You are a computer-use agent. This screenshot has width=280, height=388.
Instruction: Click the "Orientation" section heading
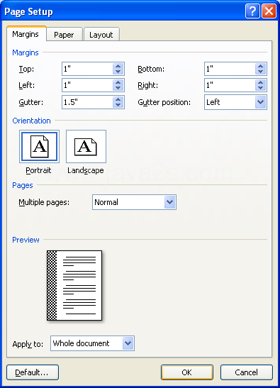point(31,121)
